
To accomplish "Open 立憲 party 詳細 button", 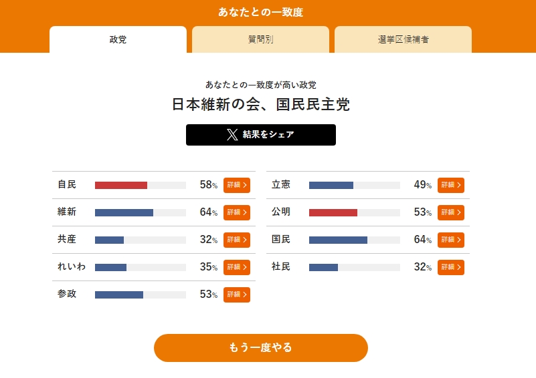I will pyautogui.click(x=450, y=185).
